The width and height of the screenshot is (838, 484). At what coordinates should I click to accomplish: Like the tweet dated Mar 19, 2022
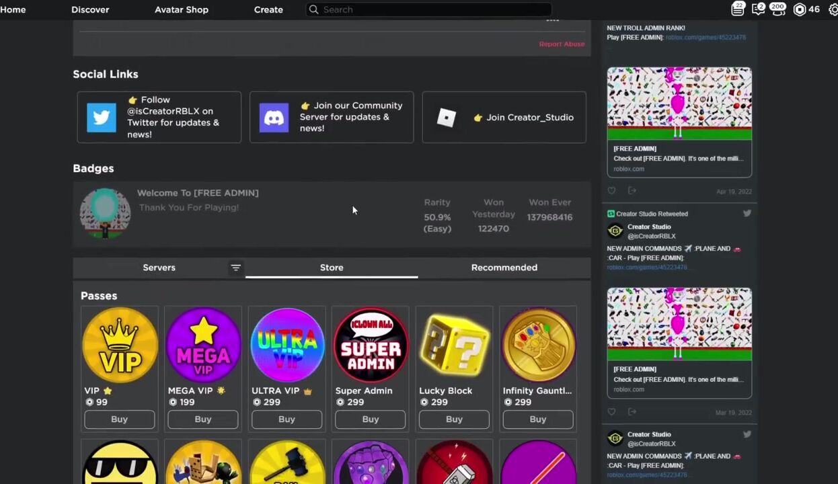coord(611,412)
